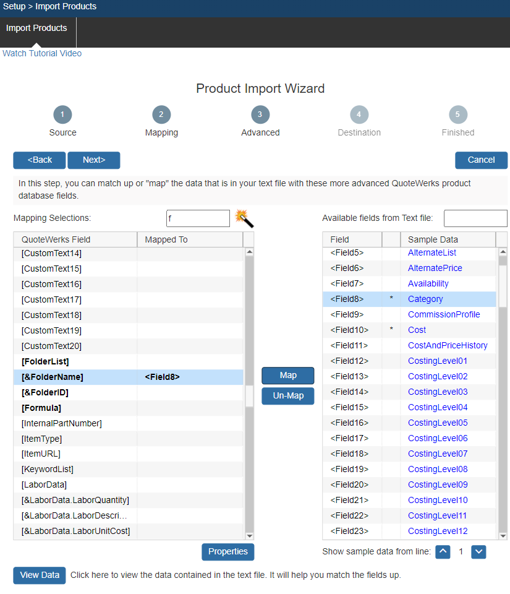510x594 pixels.
Task: Open the Import Products tab
Action: tap(36, 28)
